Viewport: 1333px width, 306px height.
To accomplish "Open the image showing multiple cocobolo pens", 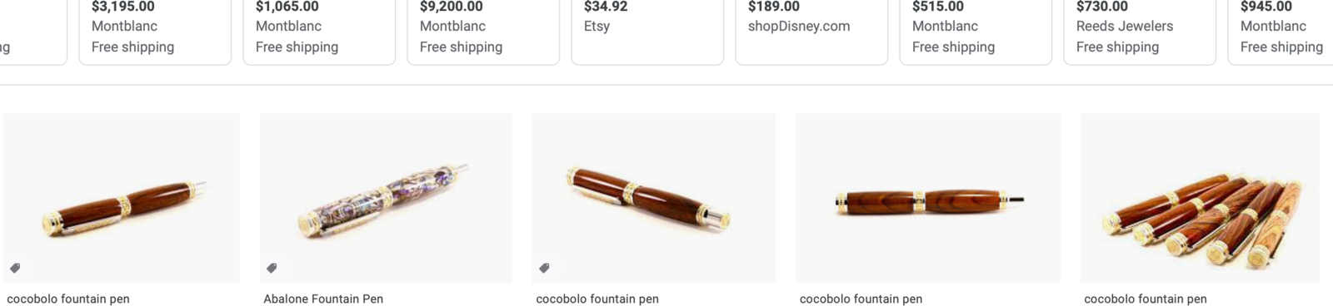I will click(1200, 198).
